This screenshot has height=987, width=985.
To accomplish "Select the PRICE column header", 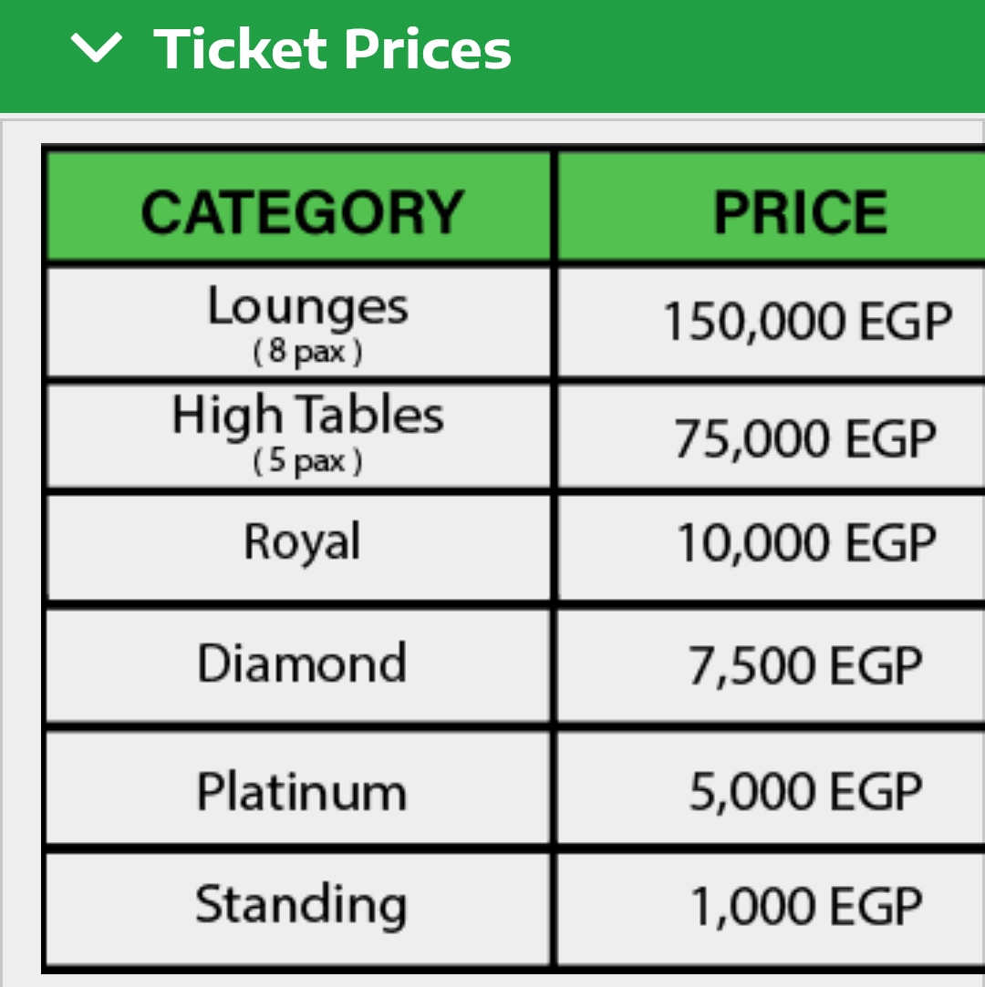I will pyautogui.click(x=800, y=212).
